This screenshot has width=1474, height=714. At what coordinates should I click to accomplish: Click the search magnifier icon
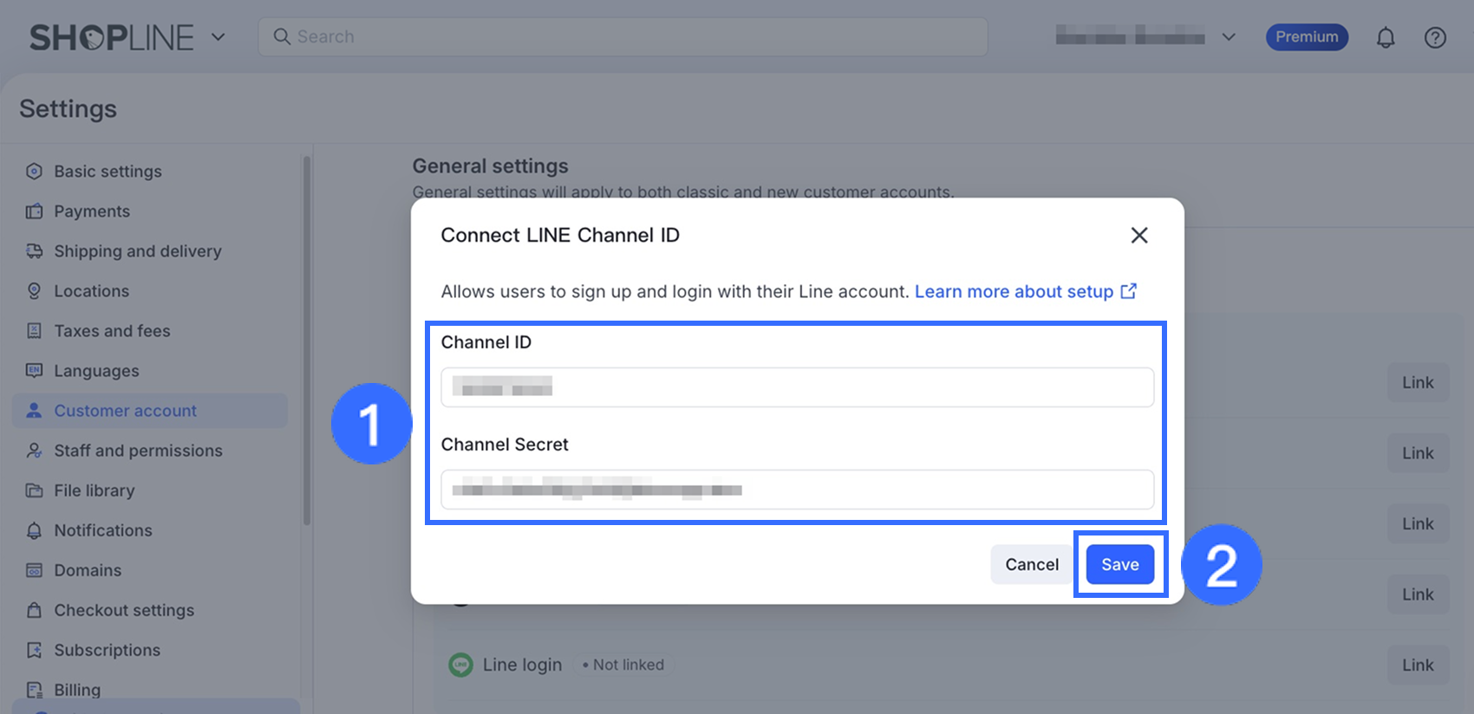(282, 36)
